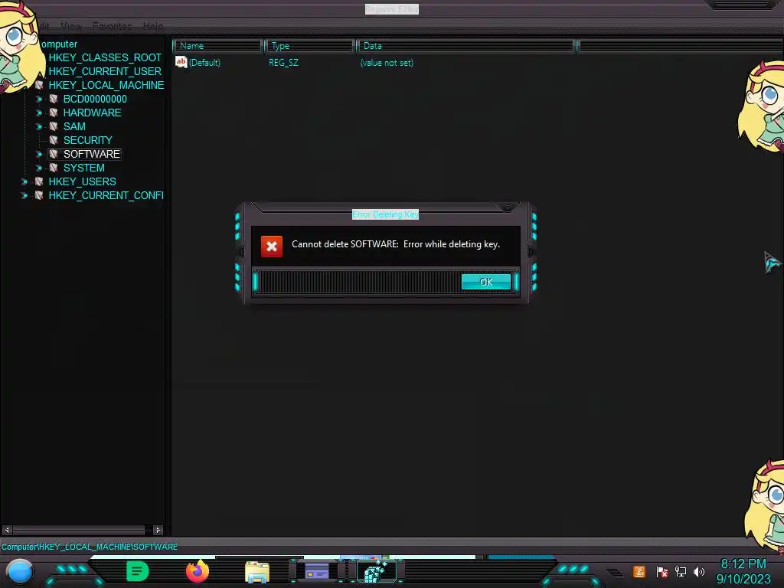Open the Action Center flag tray icon
Image resolution: width=784 pixels, height=588 pixels.
[x=661, y=571]
